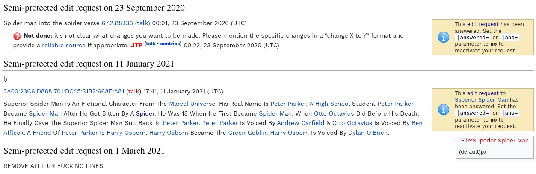Viewport: 536px width, 174px height.
Task: Open red talk link of IPv6 user
Action: tap(134, 91)
